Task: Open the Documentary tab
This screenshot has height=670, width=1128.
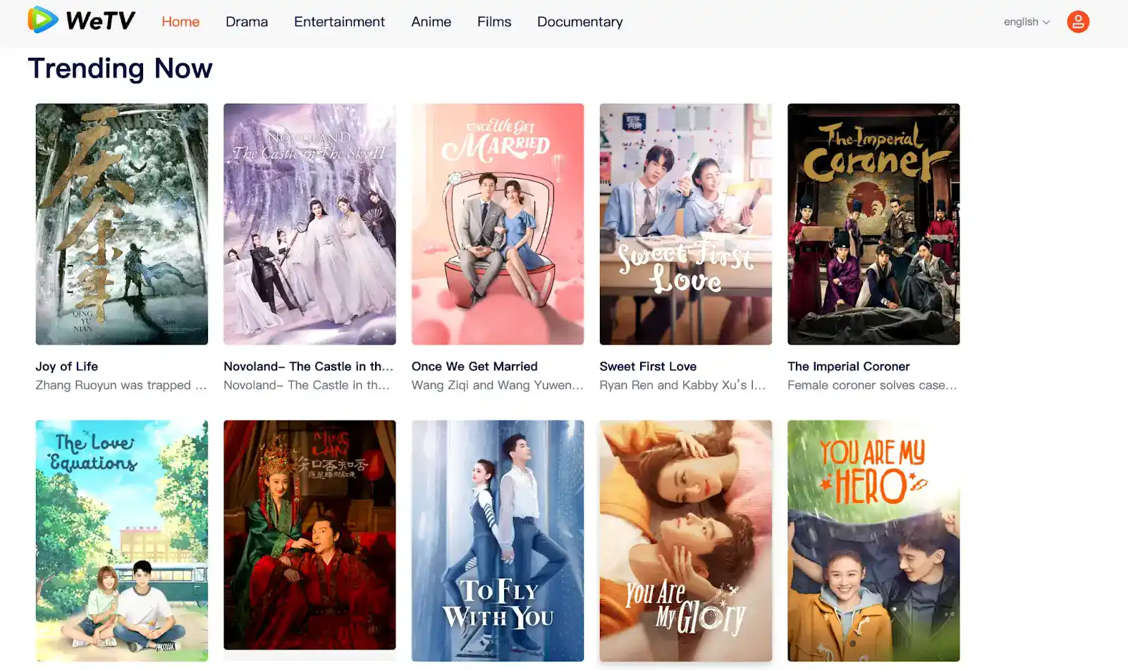Action: [580, 22]
